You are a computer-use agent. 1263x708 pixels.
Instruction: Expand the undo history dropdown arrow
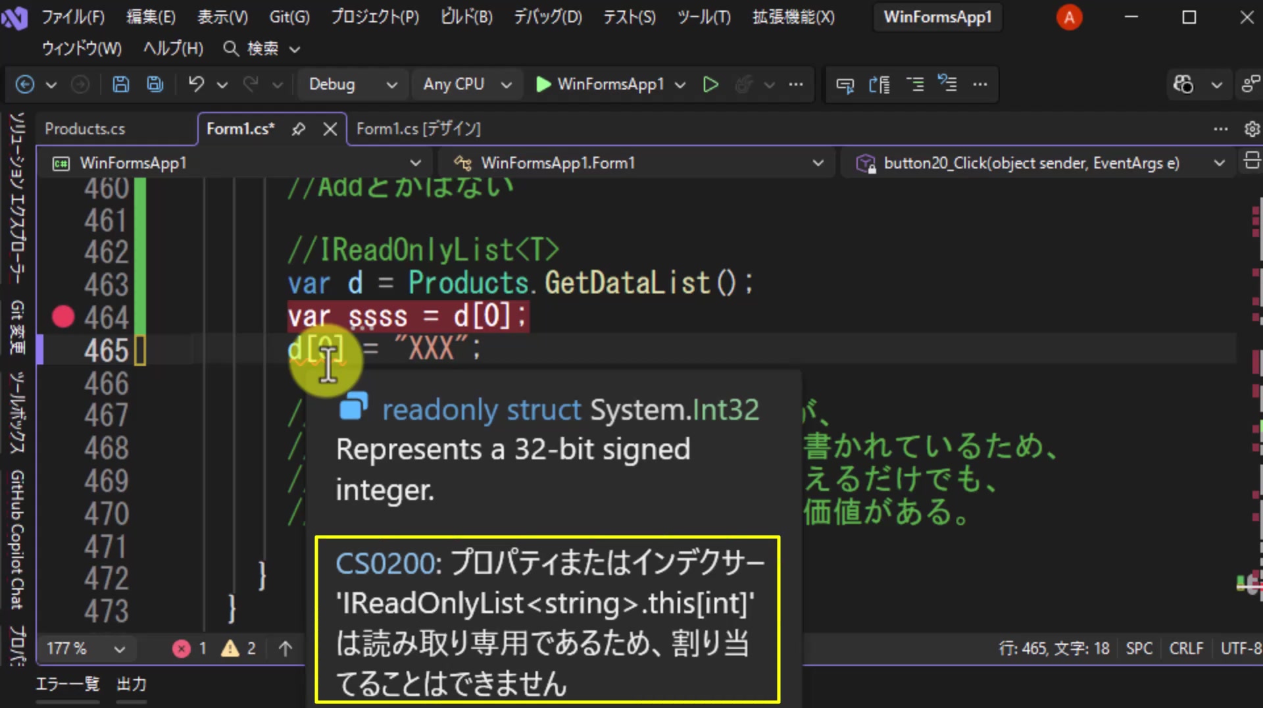point(222,84)
